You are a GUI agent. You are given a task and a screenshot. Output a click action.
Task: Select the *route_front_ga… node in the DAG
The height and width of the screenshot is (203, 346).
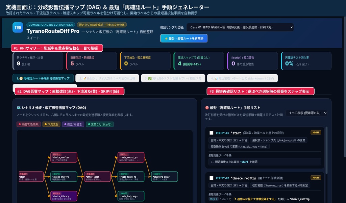pyautogui.click(x=131, y=177)
